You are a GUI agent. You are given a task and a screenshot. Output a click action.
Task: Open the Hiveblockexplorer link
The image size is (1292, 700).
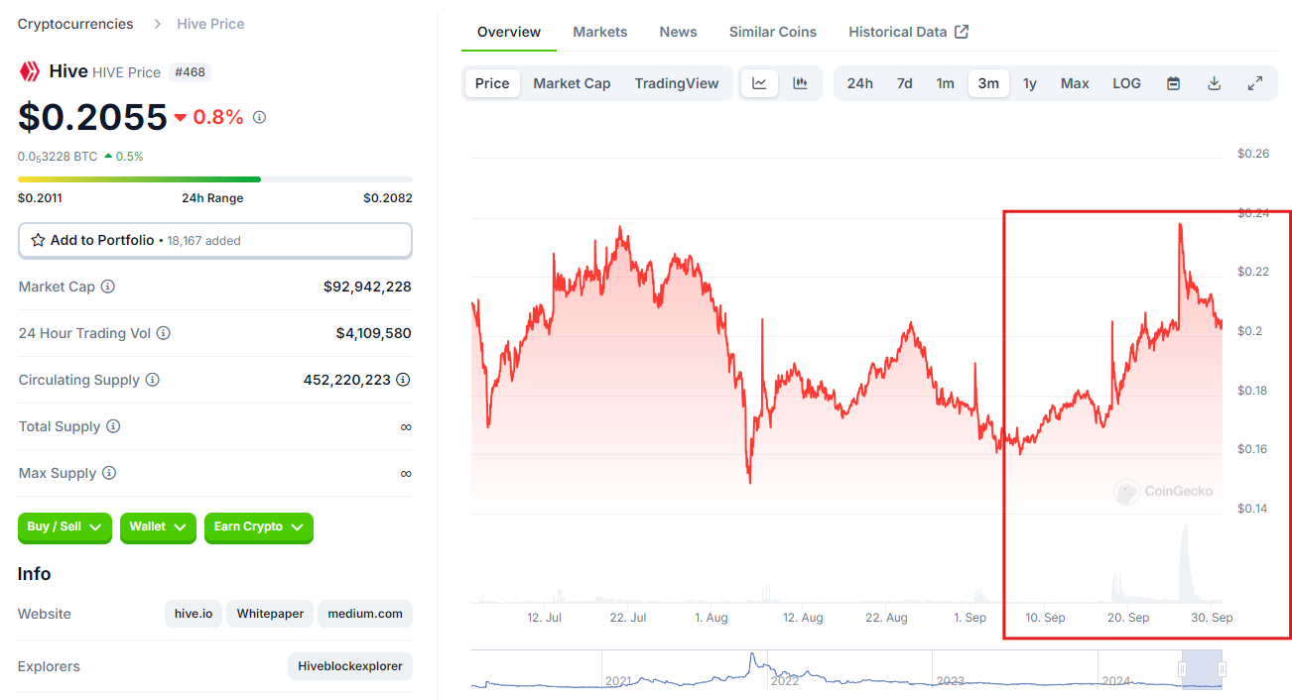[x=350, y=666]
